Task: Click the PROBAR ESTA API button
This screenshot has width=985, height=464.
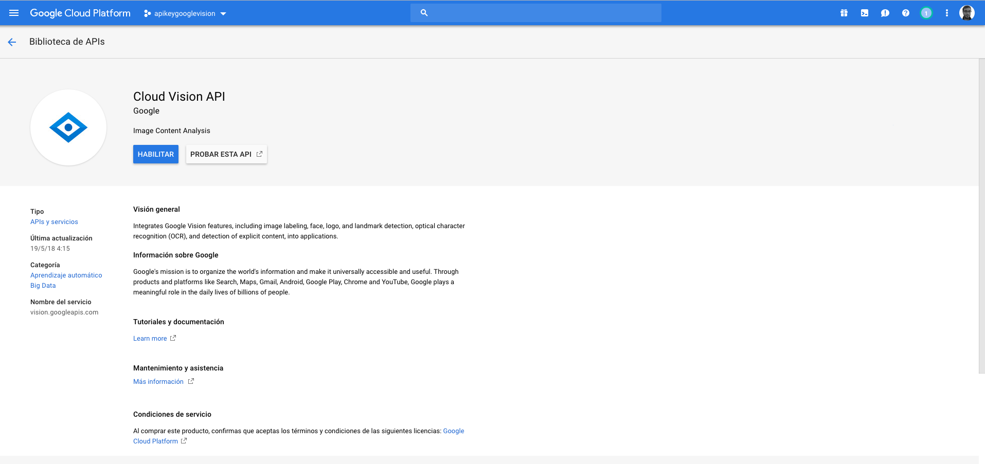Action: [x=226, y=154]
